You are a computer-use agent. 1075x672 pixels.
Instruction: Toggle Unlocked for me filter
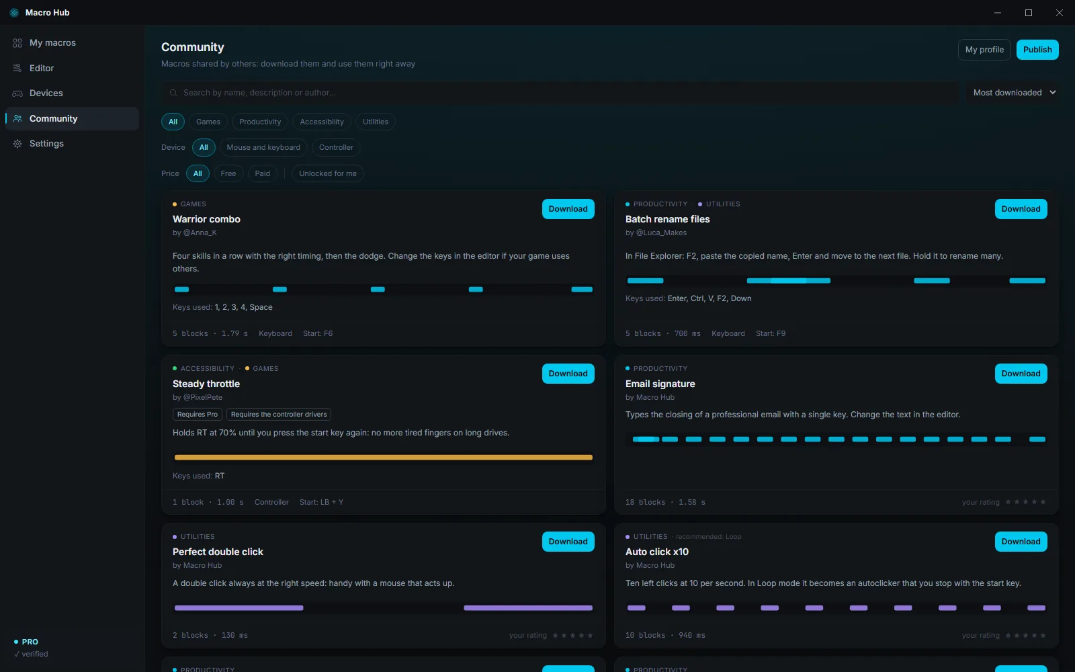328,173
